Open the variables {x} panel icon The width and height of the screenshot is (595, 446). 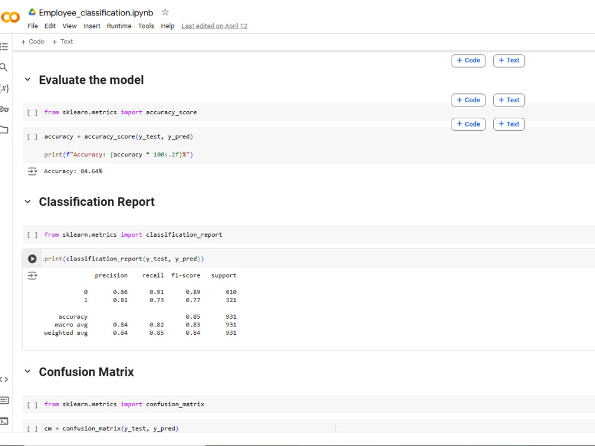(x=4, y=88)
